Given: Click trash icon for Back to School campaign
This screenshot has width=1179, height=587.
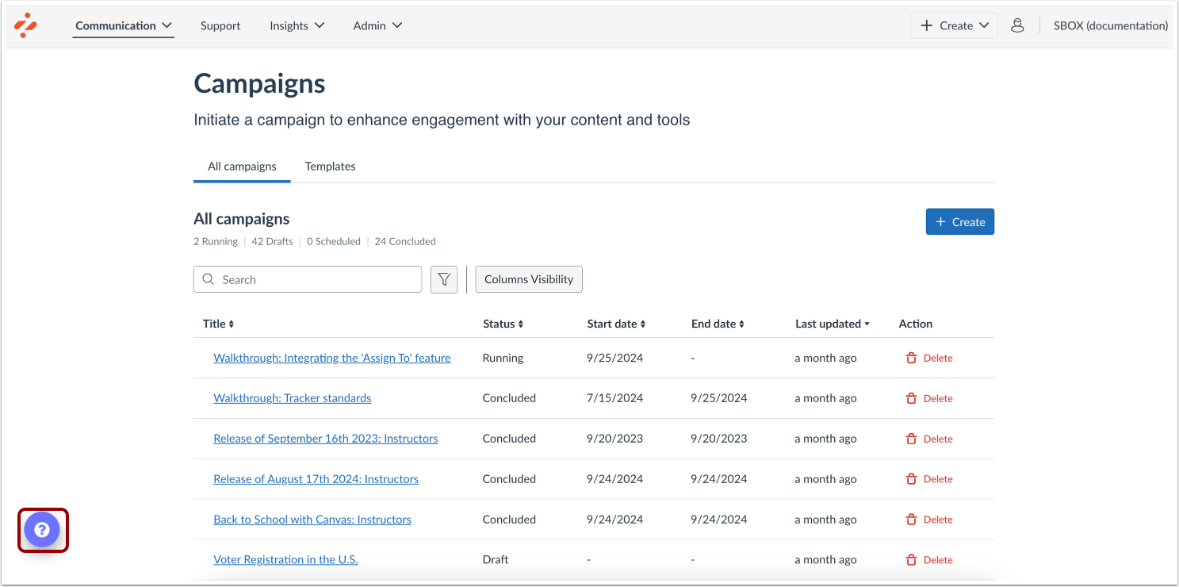Looking at the screenshot, I should (x=912, y=520).
